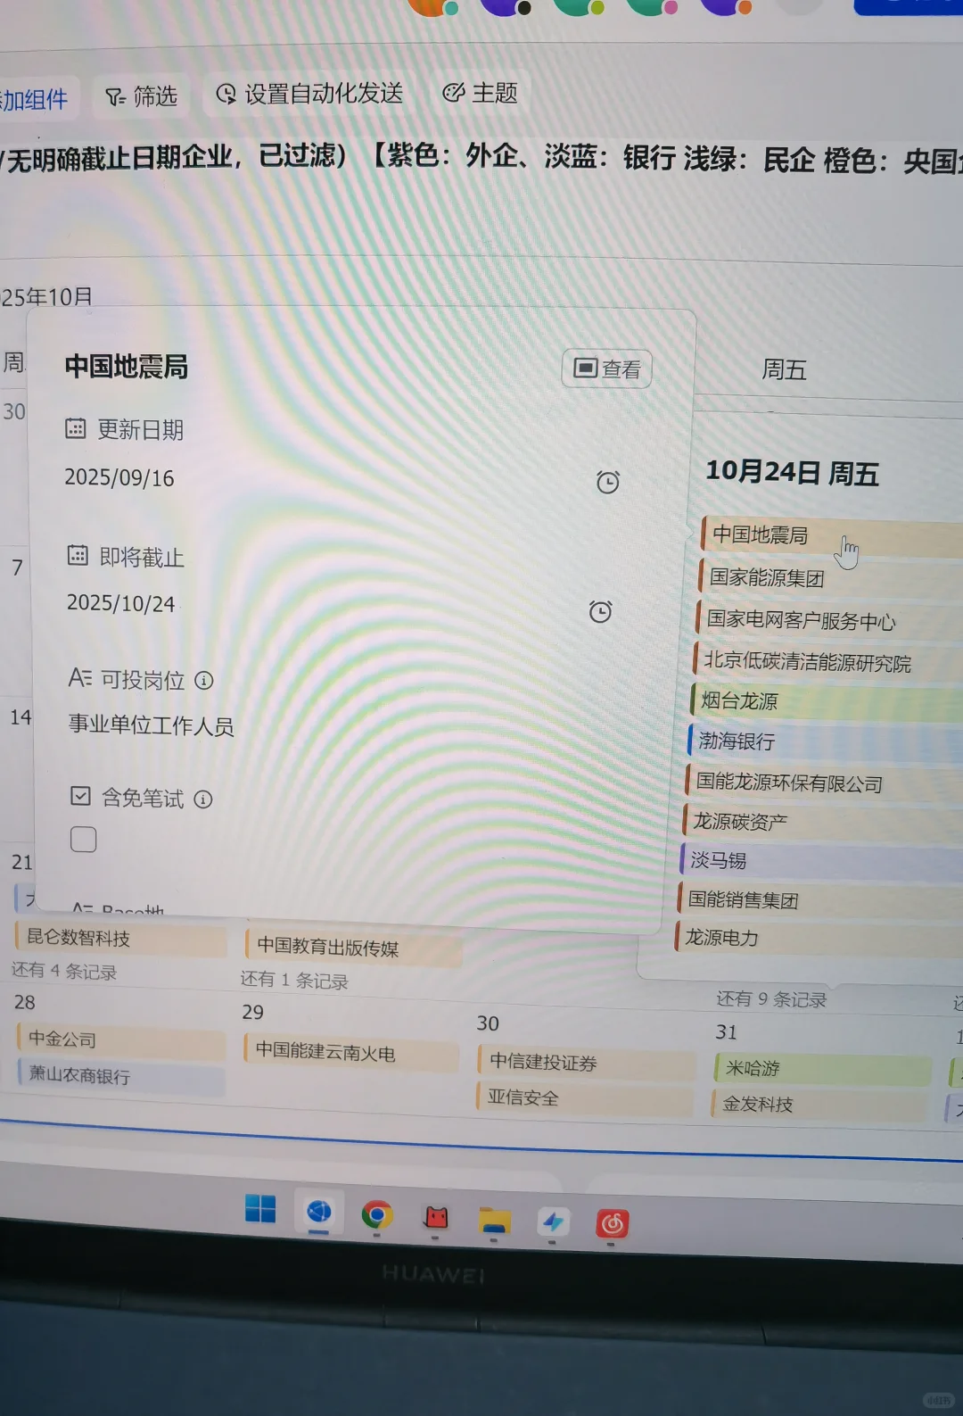Click calendar day number 31

click(727, 1032)
